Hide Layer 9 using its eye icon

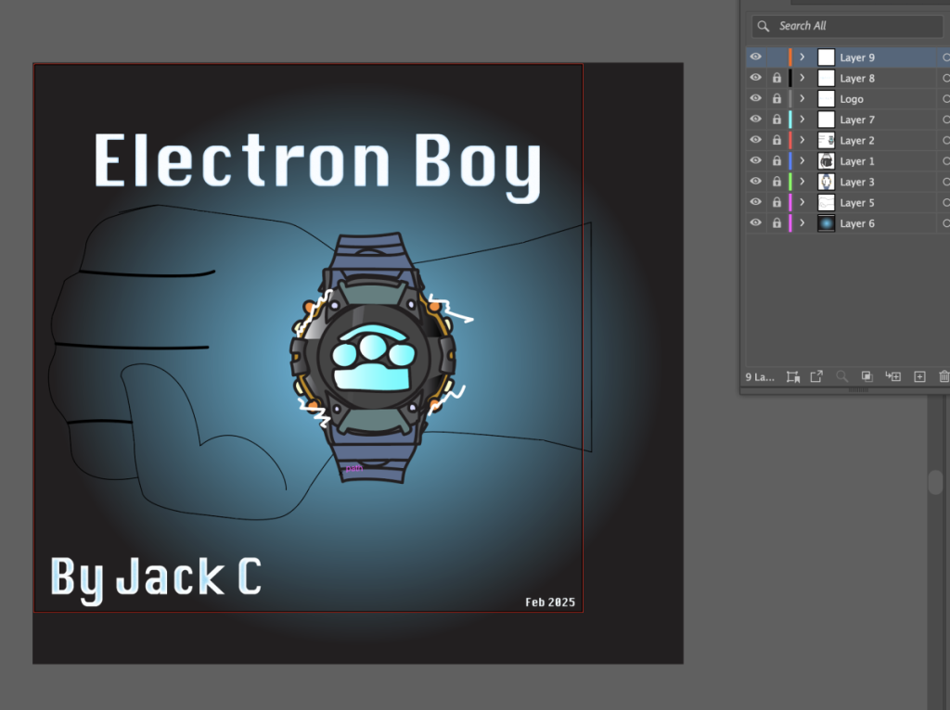coord(756,57)
